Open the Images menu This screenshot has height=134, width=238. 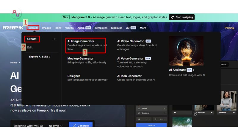coord(47,28)
